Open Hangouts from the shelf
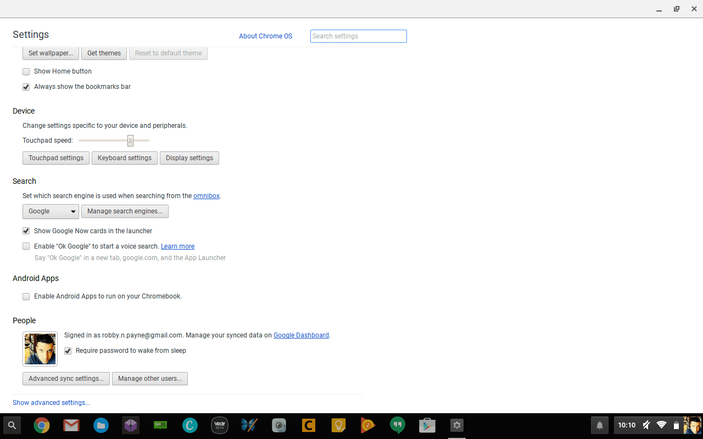Screen dimensions: 703x439 click(397, 425)
